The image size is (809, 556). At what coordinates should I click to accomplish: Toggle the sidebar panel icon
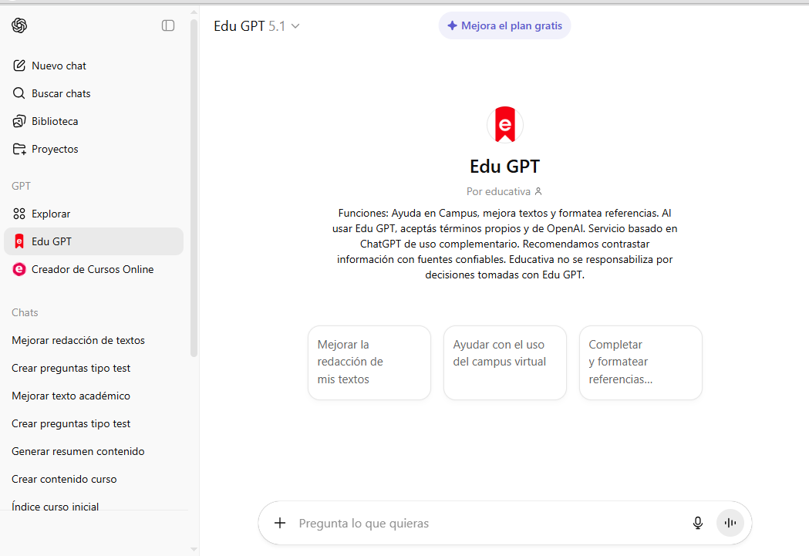coord(167,25)
